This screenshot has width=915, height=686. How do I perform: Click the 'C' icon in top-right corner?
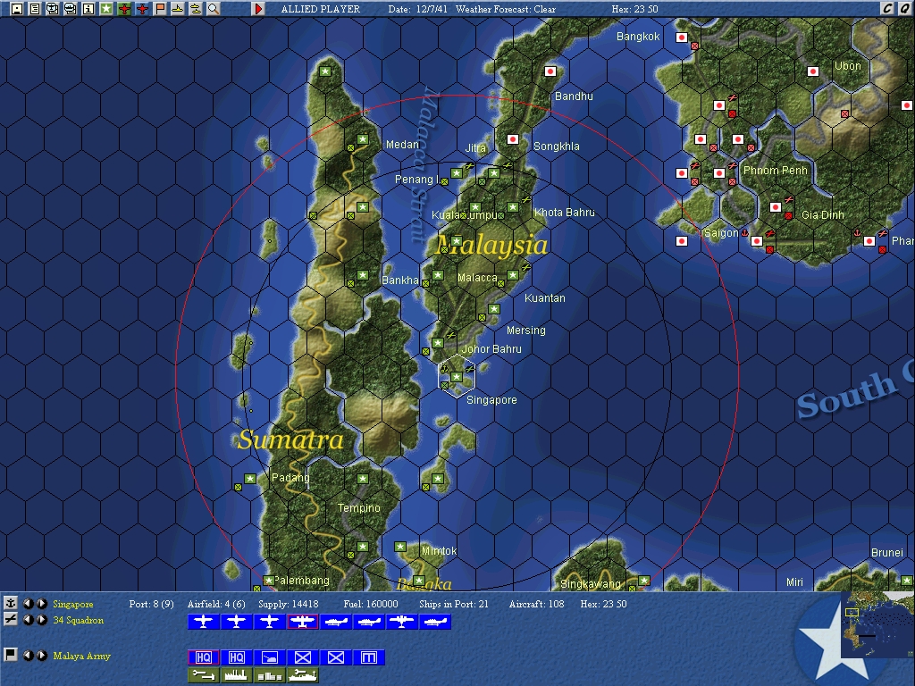pyautogui.click(x=887, y=8)
